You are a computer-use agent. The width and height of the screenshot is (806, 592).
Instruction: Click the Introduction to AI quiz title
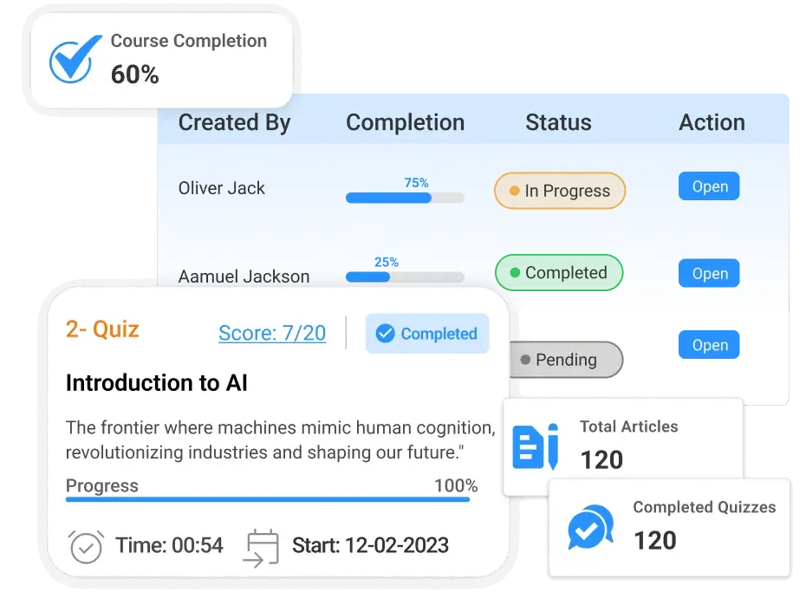tap(157, 383)
